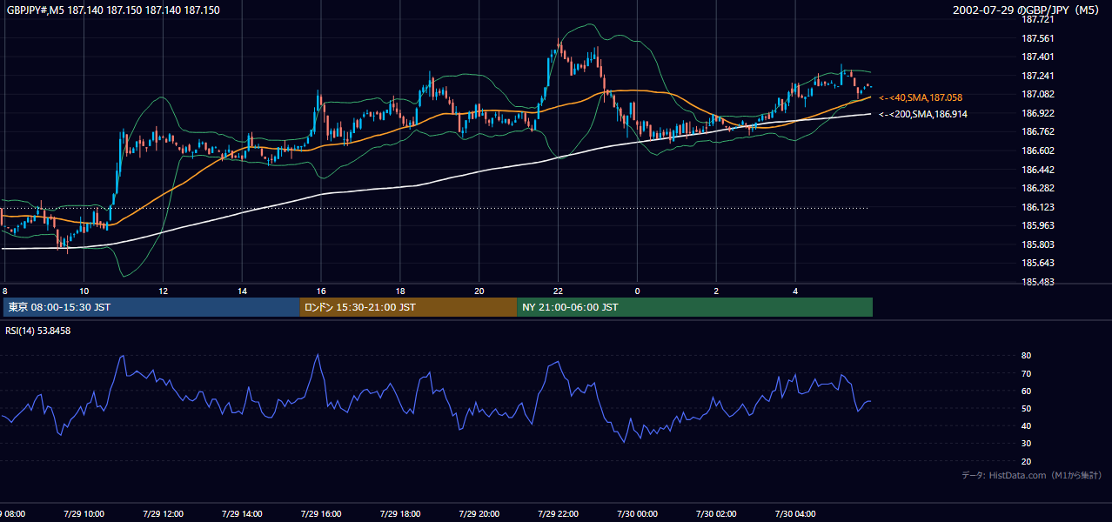
Task: Click hour label 14 on the chart axis
Action: point(242,291)
